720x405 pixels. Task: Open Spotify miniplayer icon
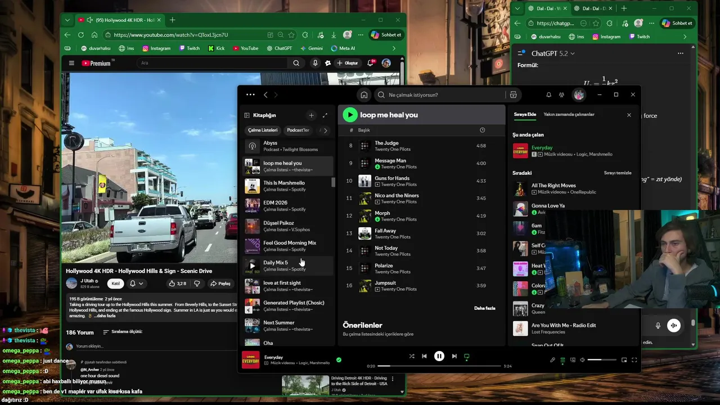pos(624,360)
